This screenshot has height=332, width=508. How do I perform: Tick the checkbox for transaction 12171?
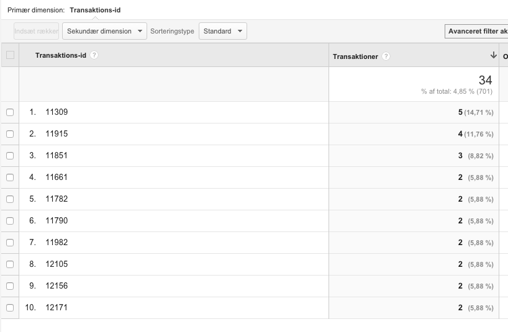10,308
